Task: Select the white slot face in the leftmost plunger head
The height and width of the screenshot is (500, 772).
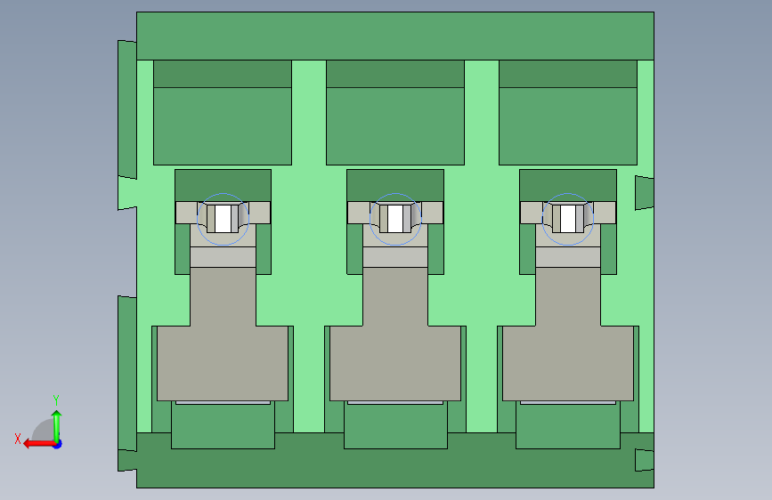Action: pyautogui.click(x=223, y=219)
